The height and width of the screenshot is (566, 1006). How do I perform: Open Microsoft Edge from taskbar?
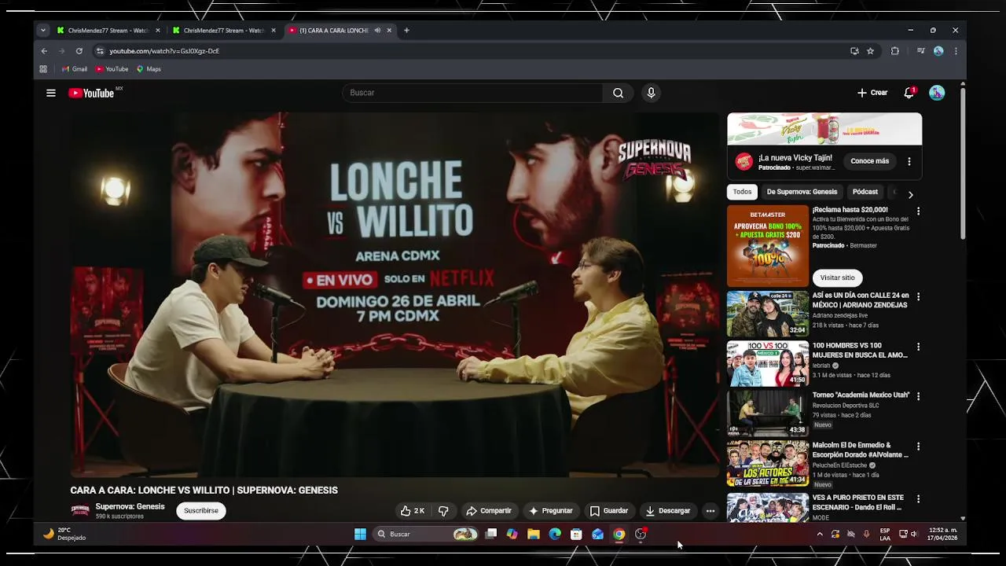(x=555, y=535)
